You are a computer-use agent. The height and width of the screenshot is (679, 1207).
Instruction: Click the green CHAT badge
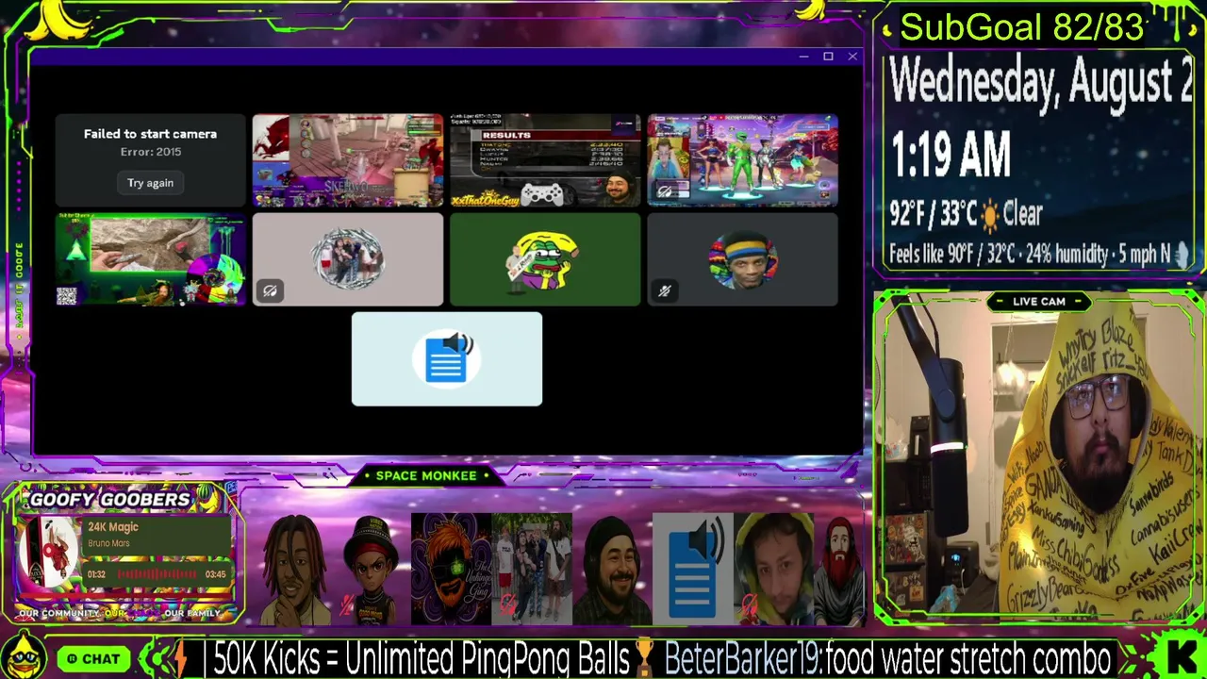(94, 658)
